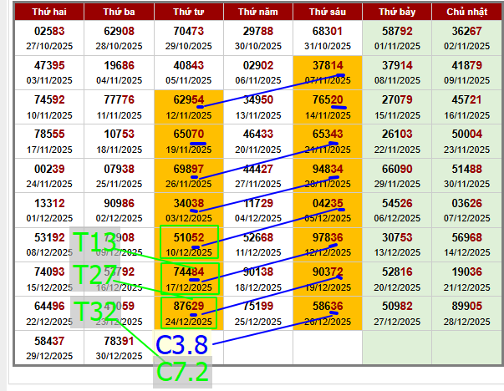The height and width of the screenshot is (391, 504).
Task: Click the green T13 annotation label
Action: (x=95, y=244)
